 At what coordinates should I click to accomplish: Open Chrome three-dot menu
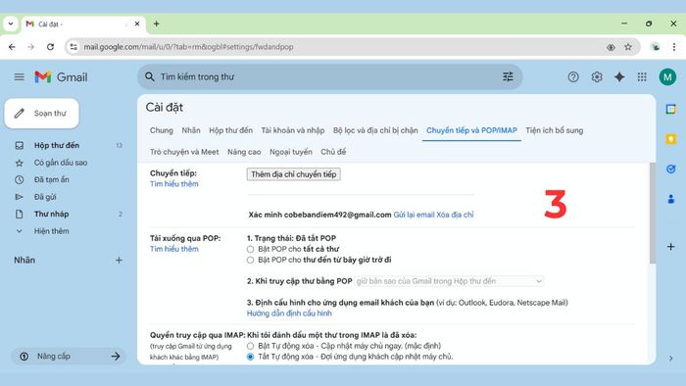(x=674, y=47)
